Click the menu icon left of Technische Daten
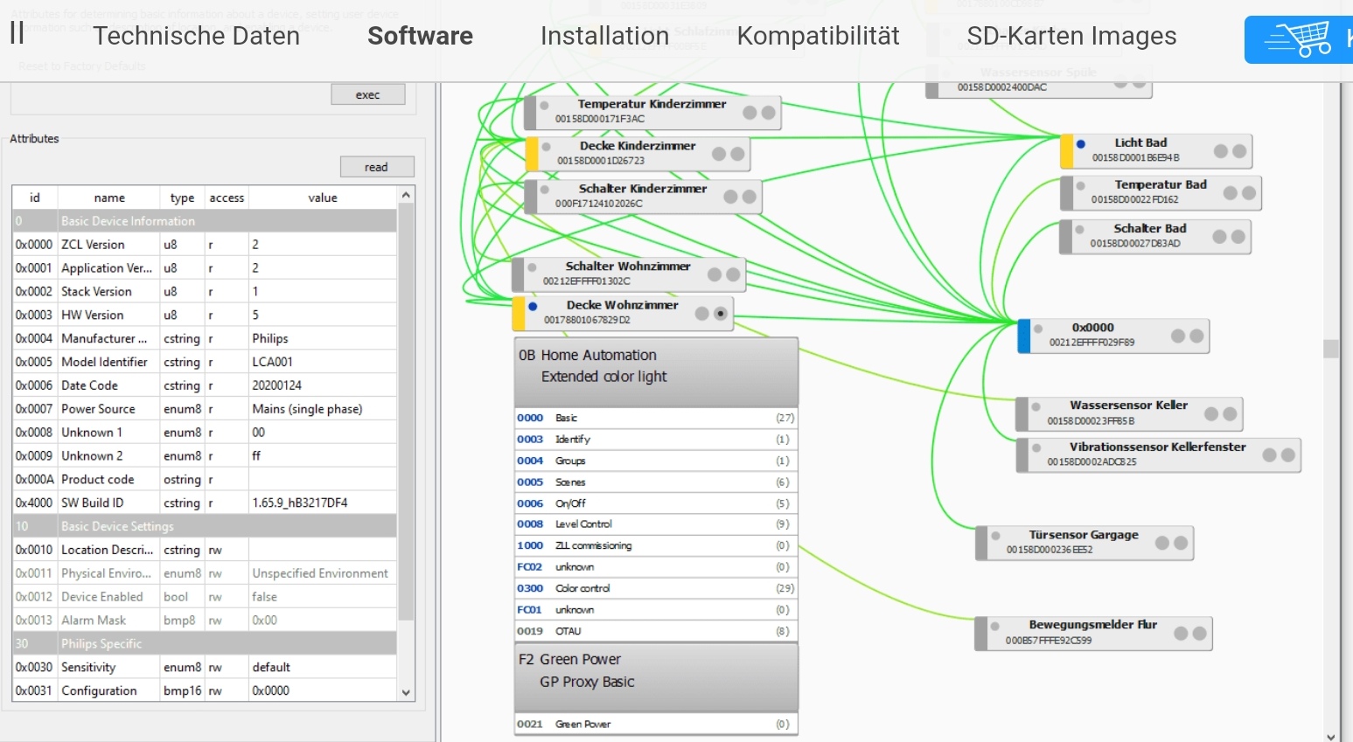Image resolution: width=1353 pixels, height=742 pixels. [x=17, y=33]
